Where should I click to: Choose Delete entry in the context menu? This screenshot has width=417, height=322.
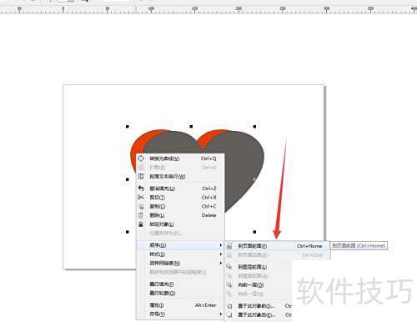click(180, 215)
